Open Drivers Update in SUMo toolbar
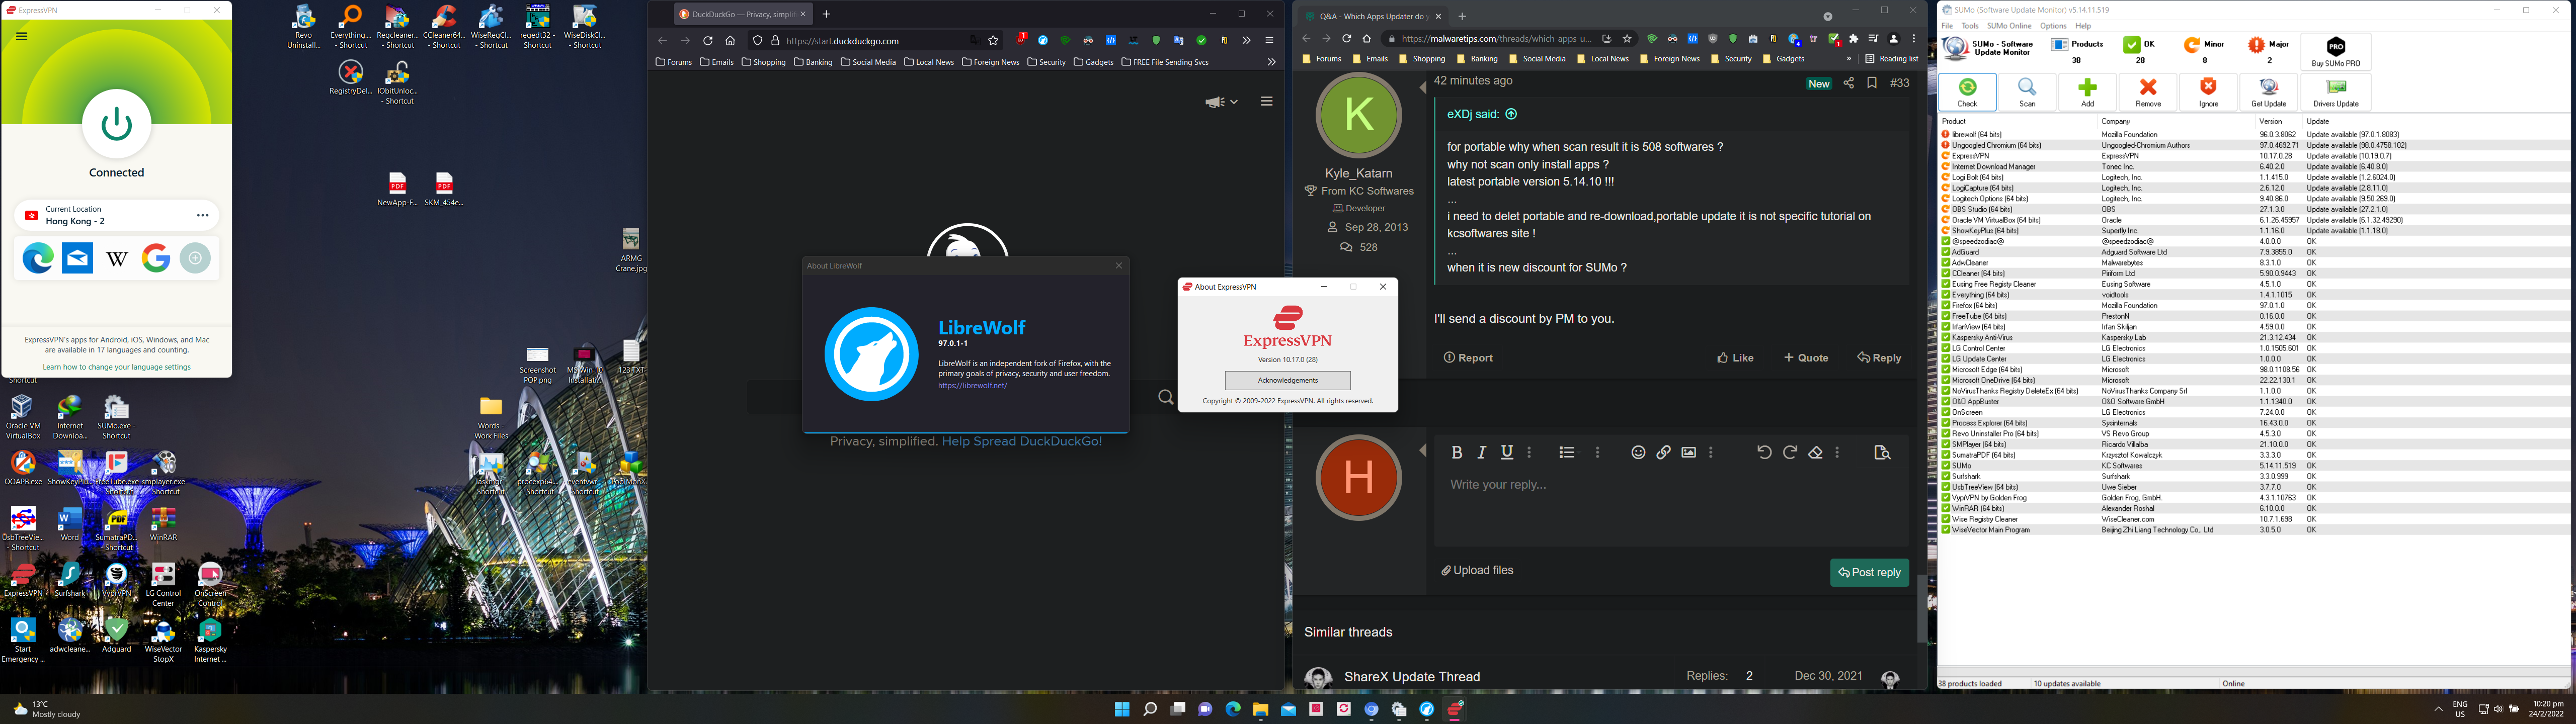The height and width of the screenshot is (724, 2576). tap(2335, 91)
